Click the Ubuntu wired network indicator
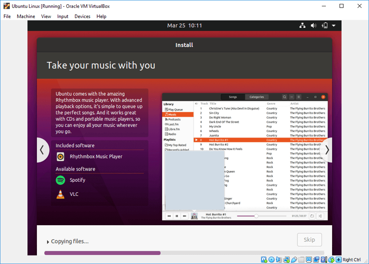Screen dimensions: 369x264 tap(303, 26)
